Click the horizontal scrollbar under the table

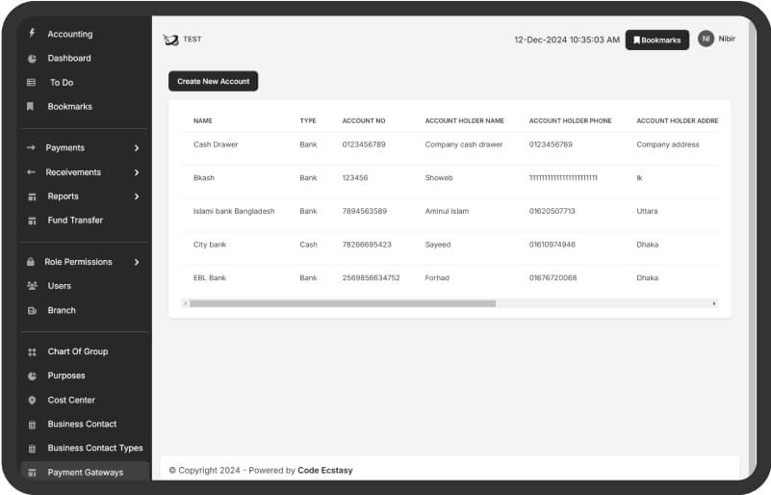point(342,303)
